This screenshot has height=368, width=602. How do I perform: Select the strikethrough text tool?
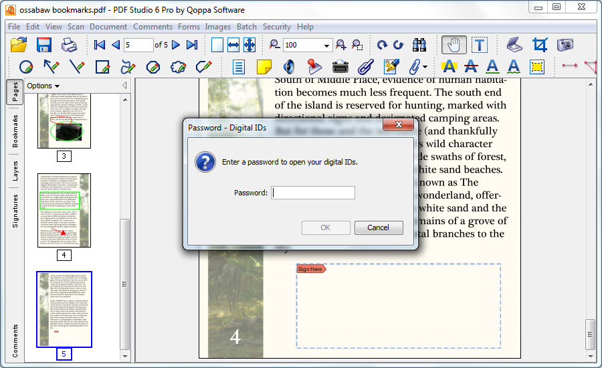471,67
